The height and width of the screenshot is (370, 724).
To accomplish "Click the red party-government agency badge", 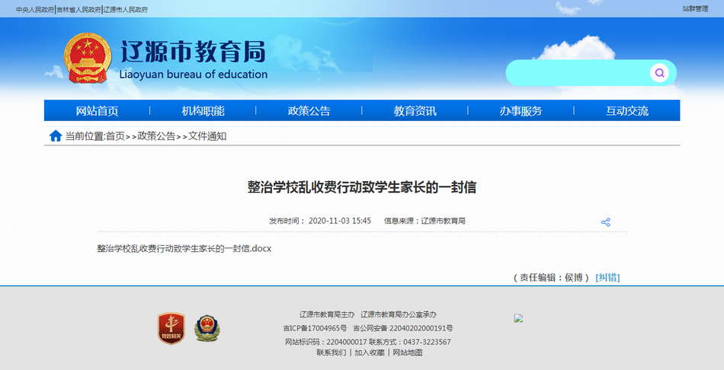I will point(171,328).
